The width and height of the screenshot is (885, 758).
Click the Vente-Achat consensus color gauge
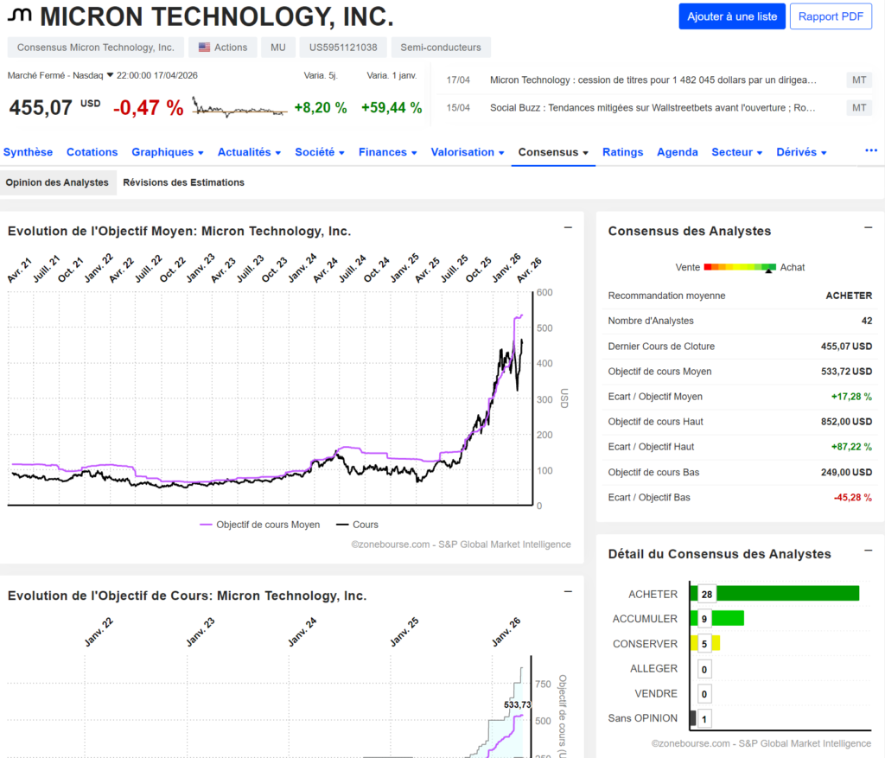point(740,268)
